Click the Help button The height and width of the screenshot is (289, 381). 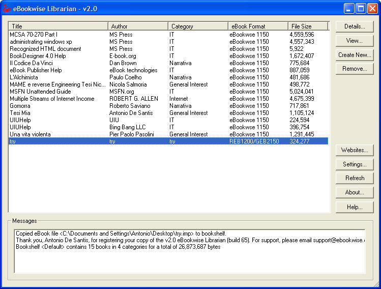355,207
